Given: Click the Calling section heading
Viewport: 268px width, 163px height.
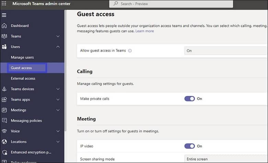Looking at the screenshot, I should [x=85, y=71].
